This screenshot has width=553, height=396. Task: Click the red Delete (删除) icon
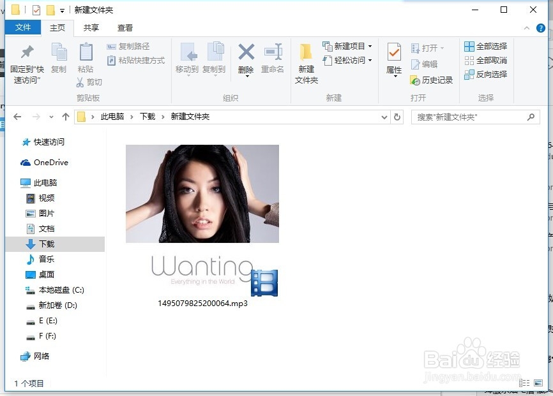[246, 52]
